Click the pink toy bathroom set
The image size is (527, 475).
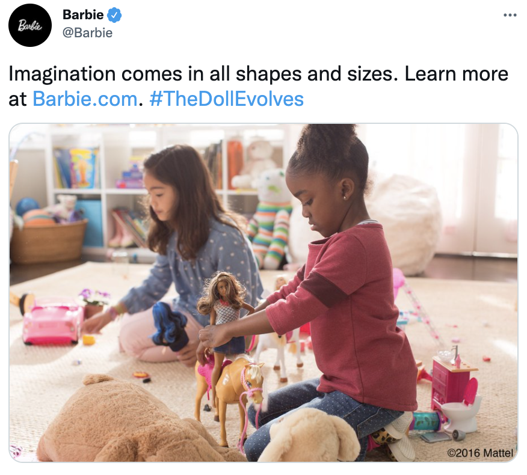[x=454, y=387]
